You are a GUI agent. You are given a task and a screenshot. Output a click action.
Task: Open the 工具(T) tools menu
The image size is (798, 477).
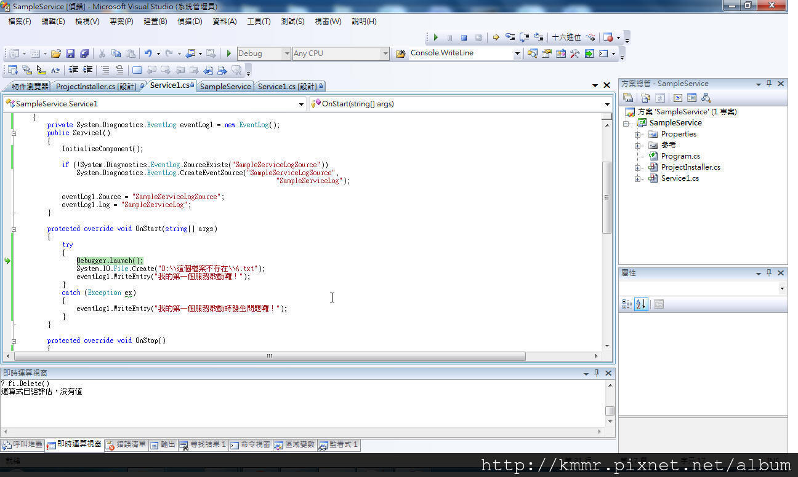pos(259,22)
